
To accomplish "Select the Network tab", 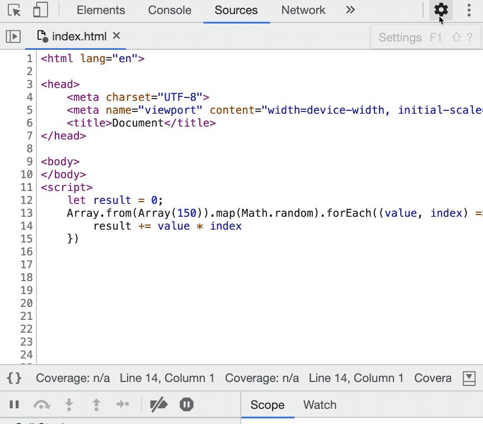I will tap(303, 10).
